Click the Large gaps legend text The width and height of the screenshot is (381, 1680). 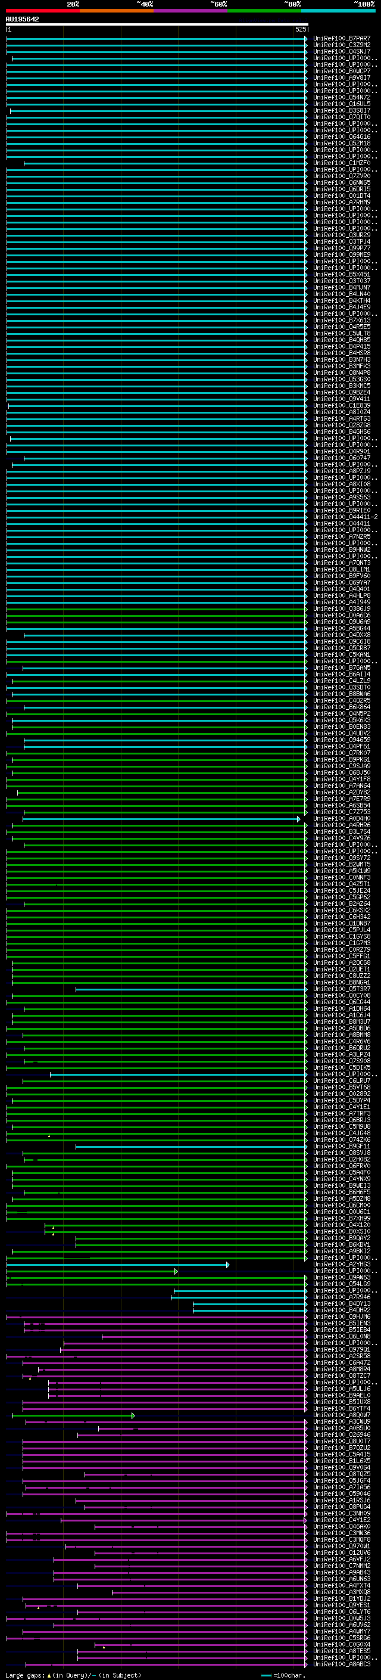click(73, 1675)
